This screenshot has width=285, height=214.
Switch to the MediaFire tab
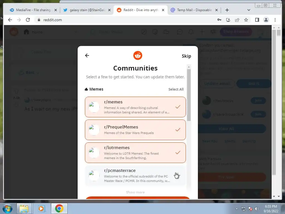[x=33, y=10]
